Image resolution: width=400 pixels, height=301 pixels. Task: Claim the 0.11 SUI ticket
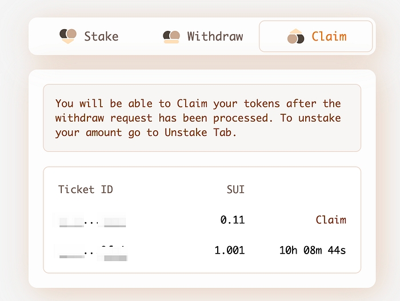pyautogui.click(x=331, y=220)
